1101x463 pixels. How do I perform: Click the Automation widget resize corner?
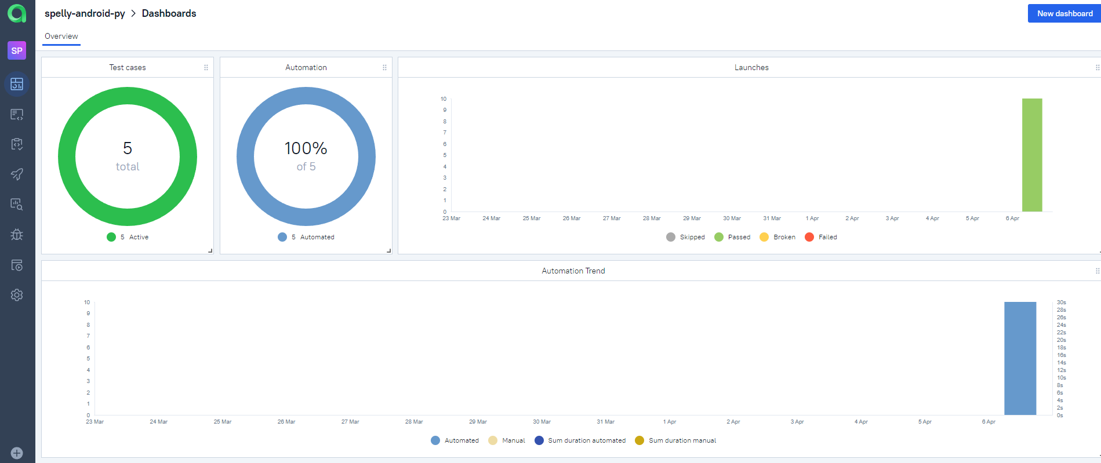pos(389,251)
